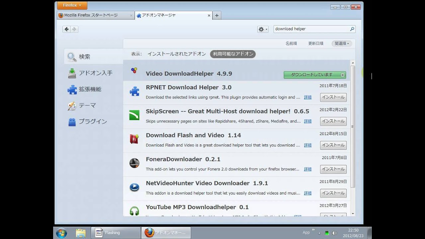Select YouTube MP3 Downloadhelper 0.1 title

click(x=197, y=207)
